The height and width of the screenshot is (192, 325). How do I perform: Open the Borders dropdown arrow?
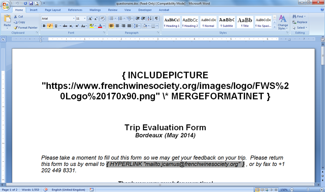coord(157,26)
